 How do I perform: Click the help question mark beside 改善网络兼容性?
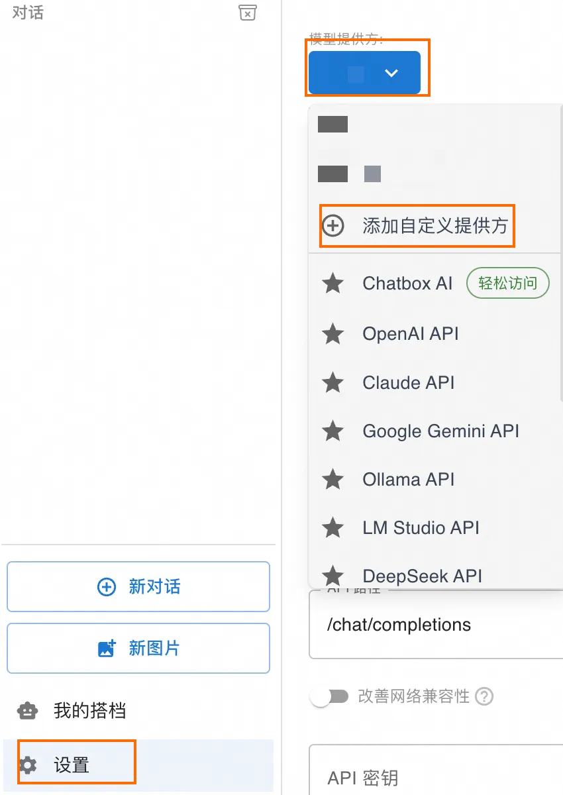coord(485,696)
